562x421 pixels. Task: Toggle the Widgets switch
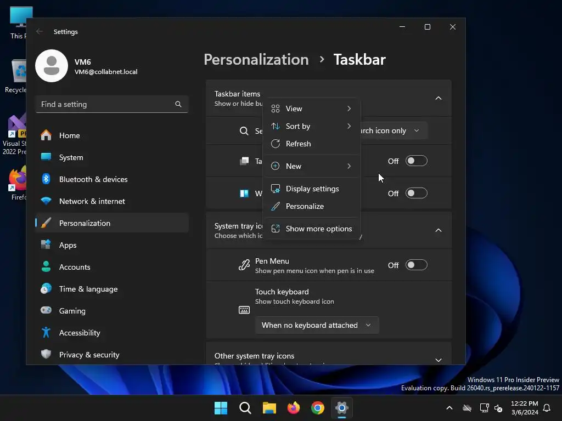point(417,193)
